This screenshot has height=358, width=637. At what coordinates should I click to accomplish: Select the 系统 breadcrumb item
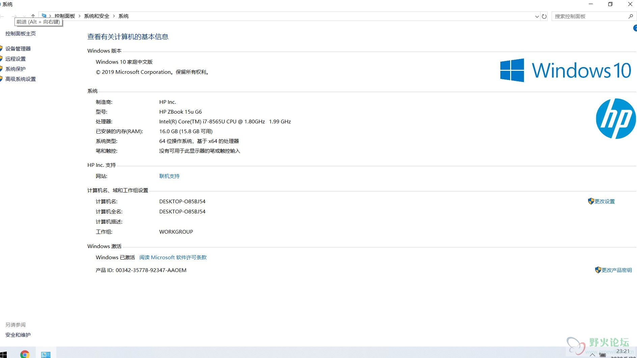coord(123,16)
